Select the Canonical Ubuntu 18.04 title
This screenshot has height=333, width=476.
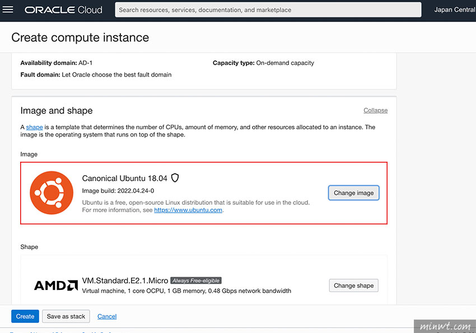point(124,179)
